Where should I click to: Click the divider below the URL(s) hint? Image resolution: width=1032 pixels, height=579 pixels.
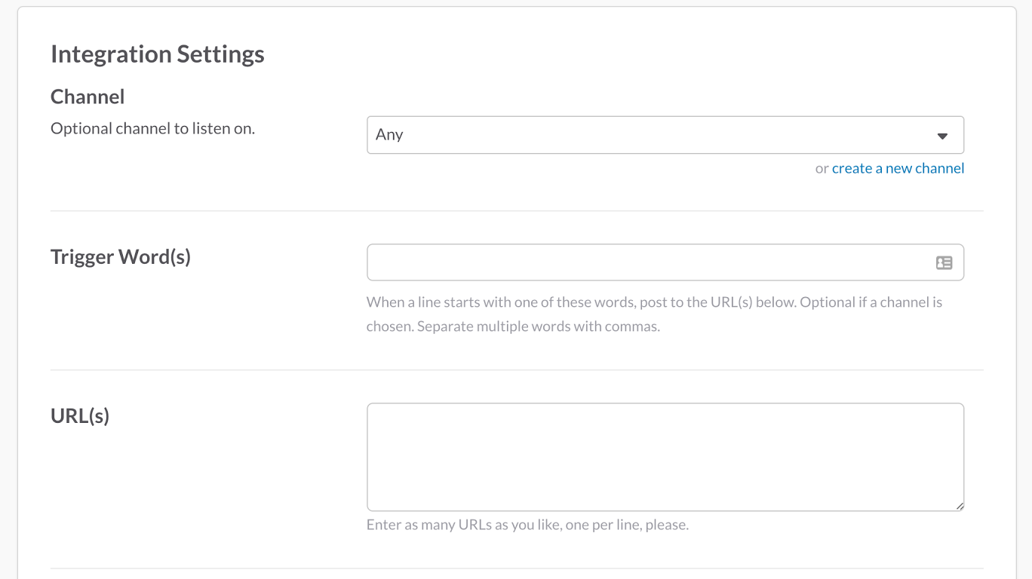point(517,568)
